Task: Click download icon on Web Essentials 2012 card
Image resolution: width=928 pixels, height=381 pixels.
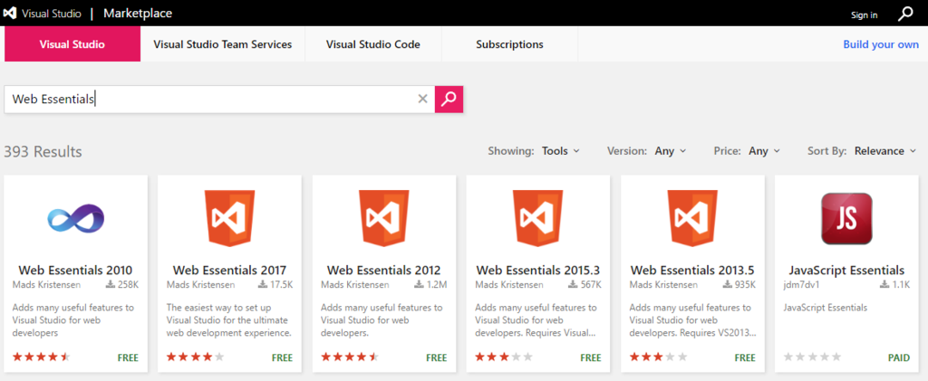Action: pos(419,285)
